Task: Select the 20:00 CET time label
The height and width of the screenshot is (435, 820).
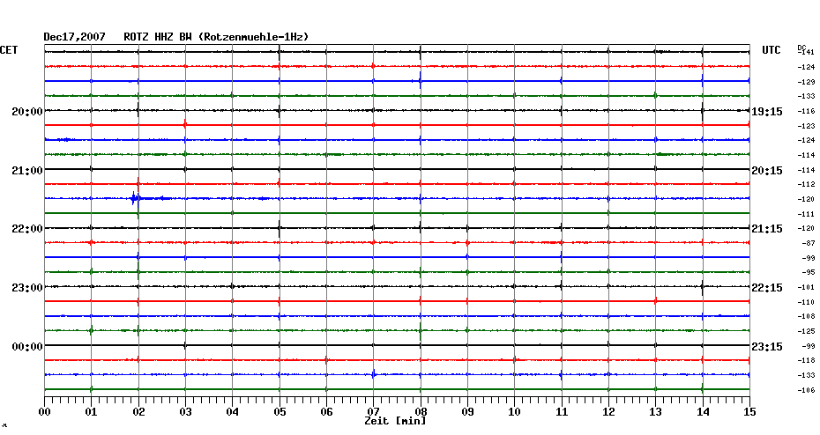Action: tap(27, 111)
